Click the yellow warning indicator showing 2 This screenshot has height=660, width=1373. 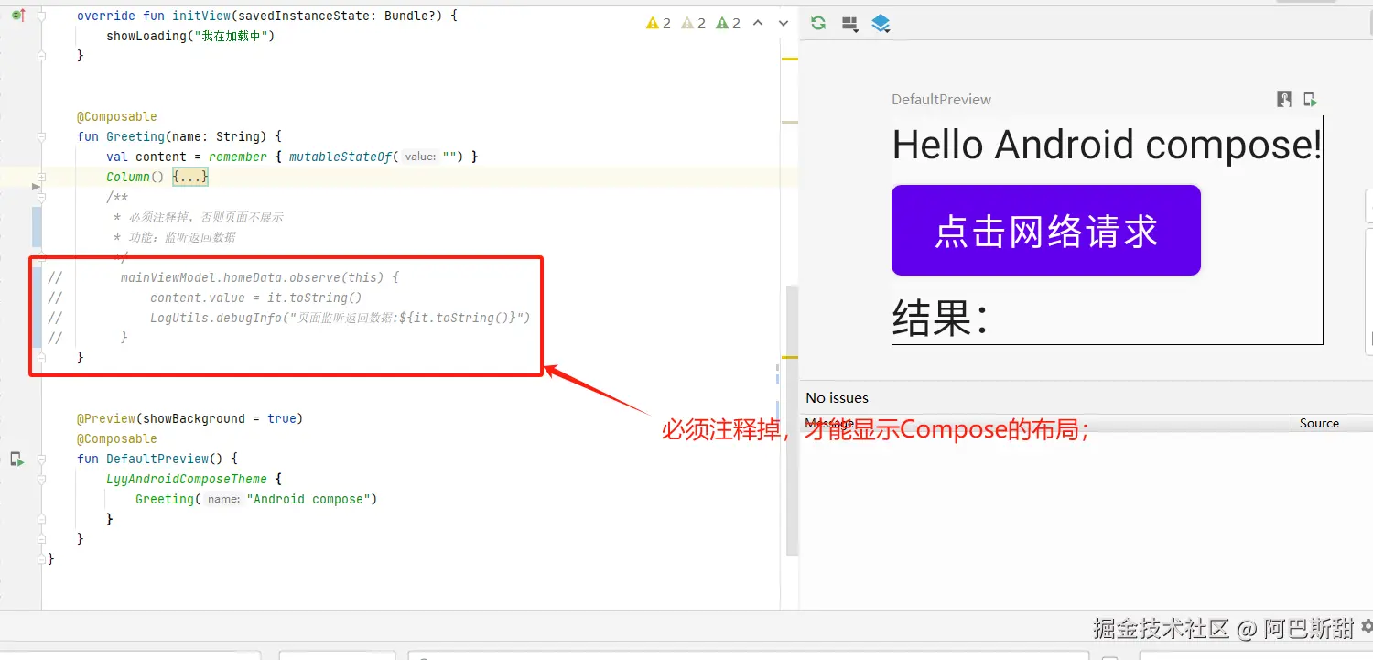(658, 23)
